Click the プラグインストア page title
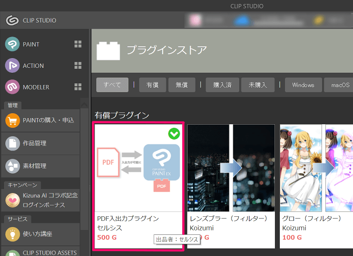 (167, 50)
